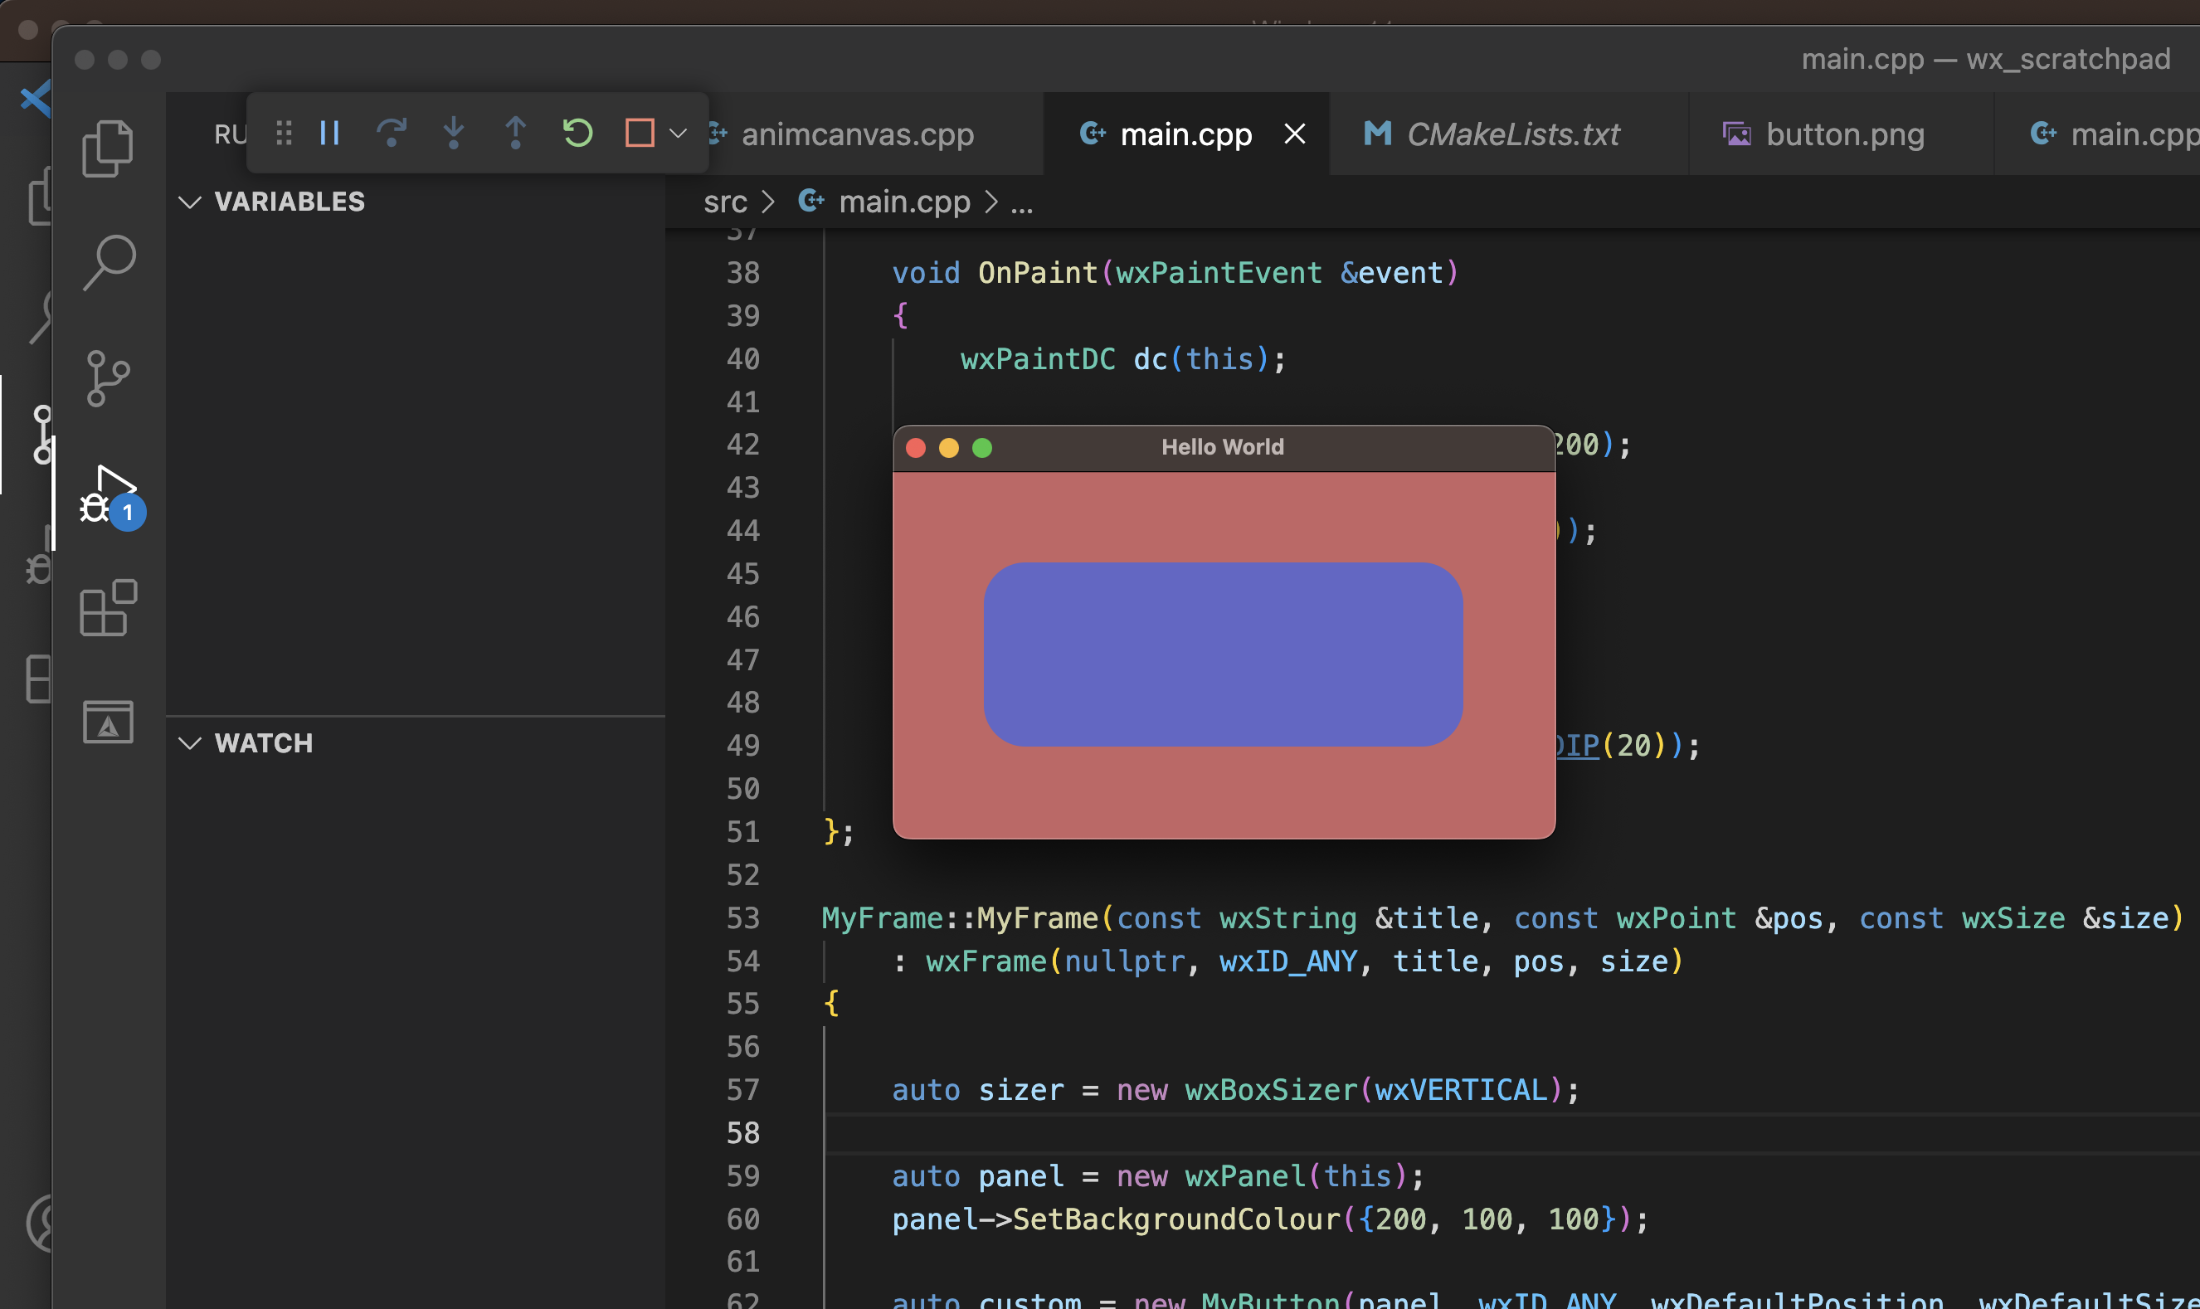Collapse the VARIABLES section
The height and width of the screenshot is (1309, 2200).
click(191, 202)
